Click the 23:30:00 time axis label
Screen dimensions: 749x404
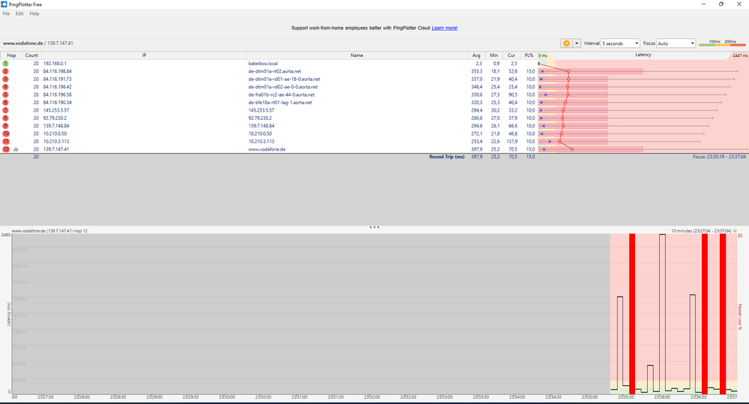[226, 397]
